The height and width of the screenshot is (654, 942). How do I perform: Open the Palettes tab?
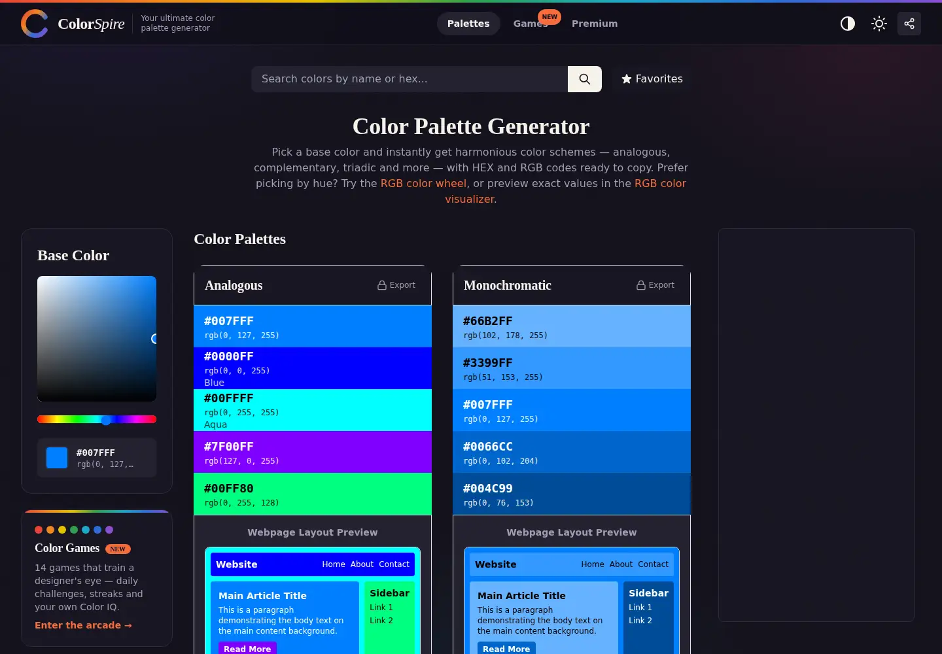tap(468, 24)
